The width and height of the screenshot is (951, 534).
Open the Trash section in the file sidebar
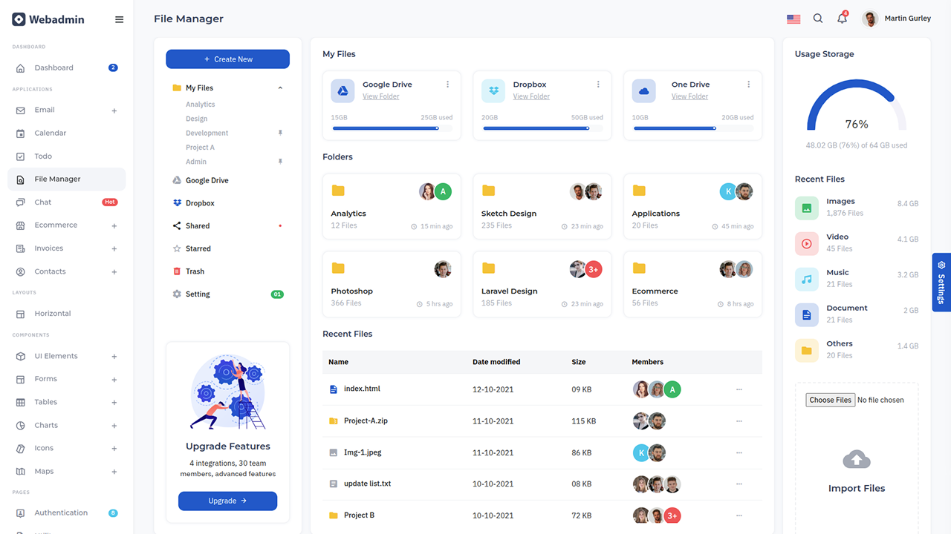pos(177,271)
